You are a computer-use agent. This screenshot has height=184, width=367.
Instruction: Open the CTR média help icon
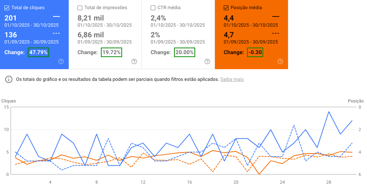pos(207,61)
